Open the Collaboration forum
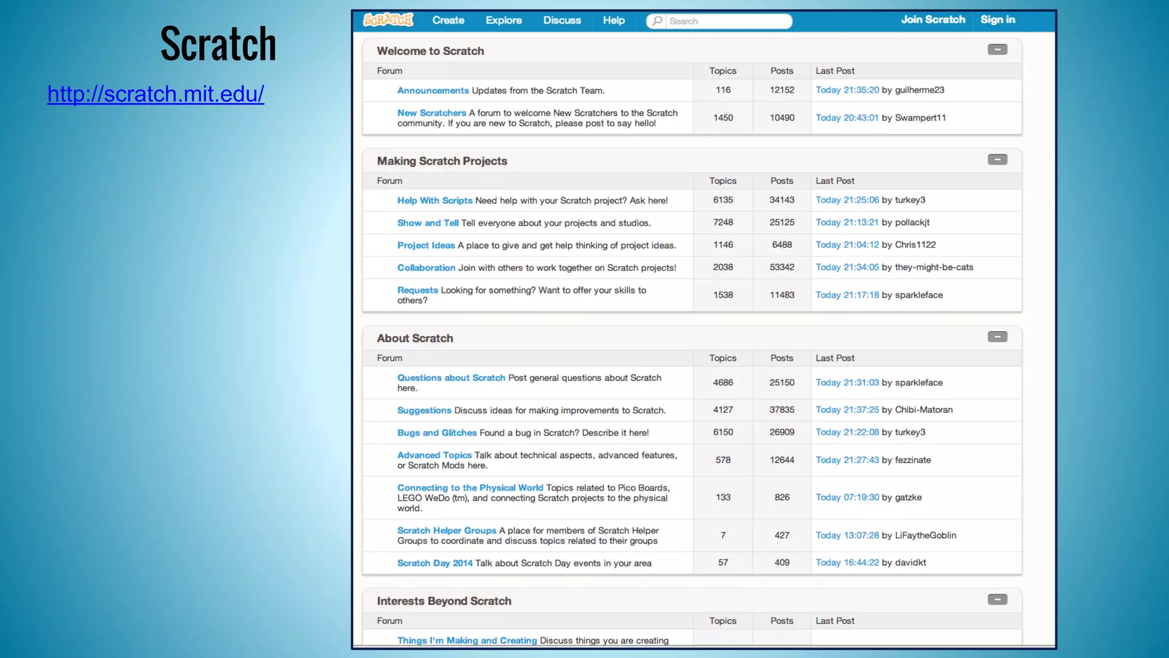 coord(426,267)
